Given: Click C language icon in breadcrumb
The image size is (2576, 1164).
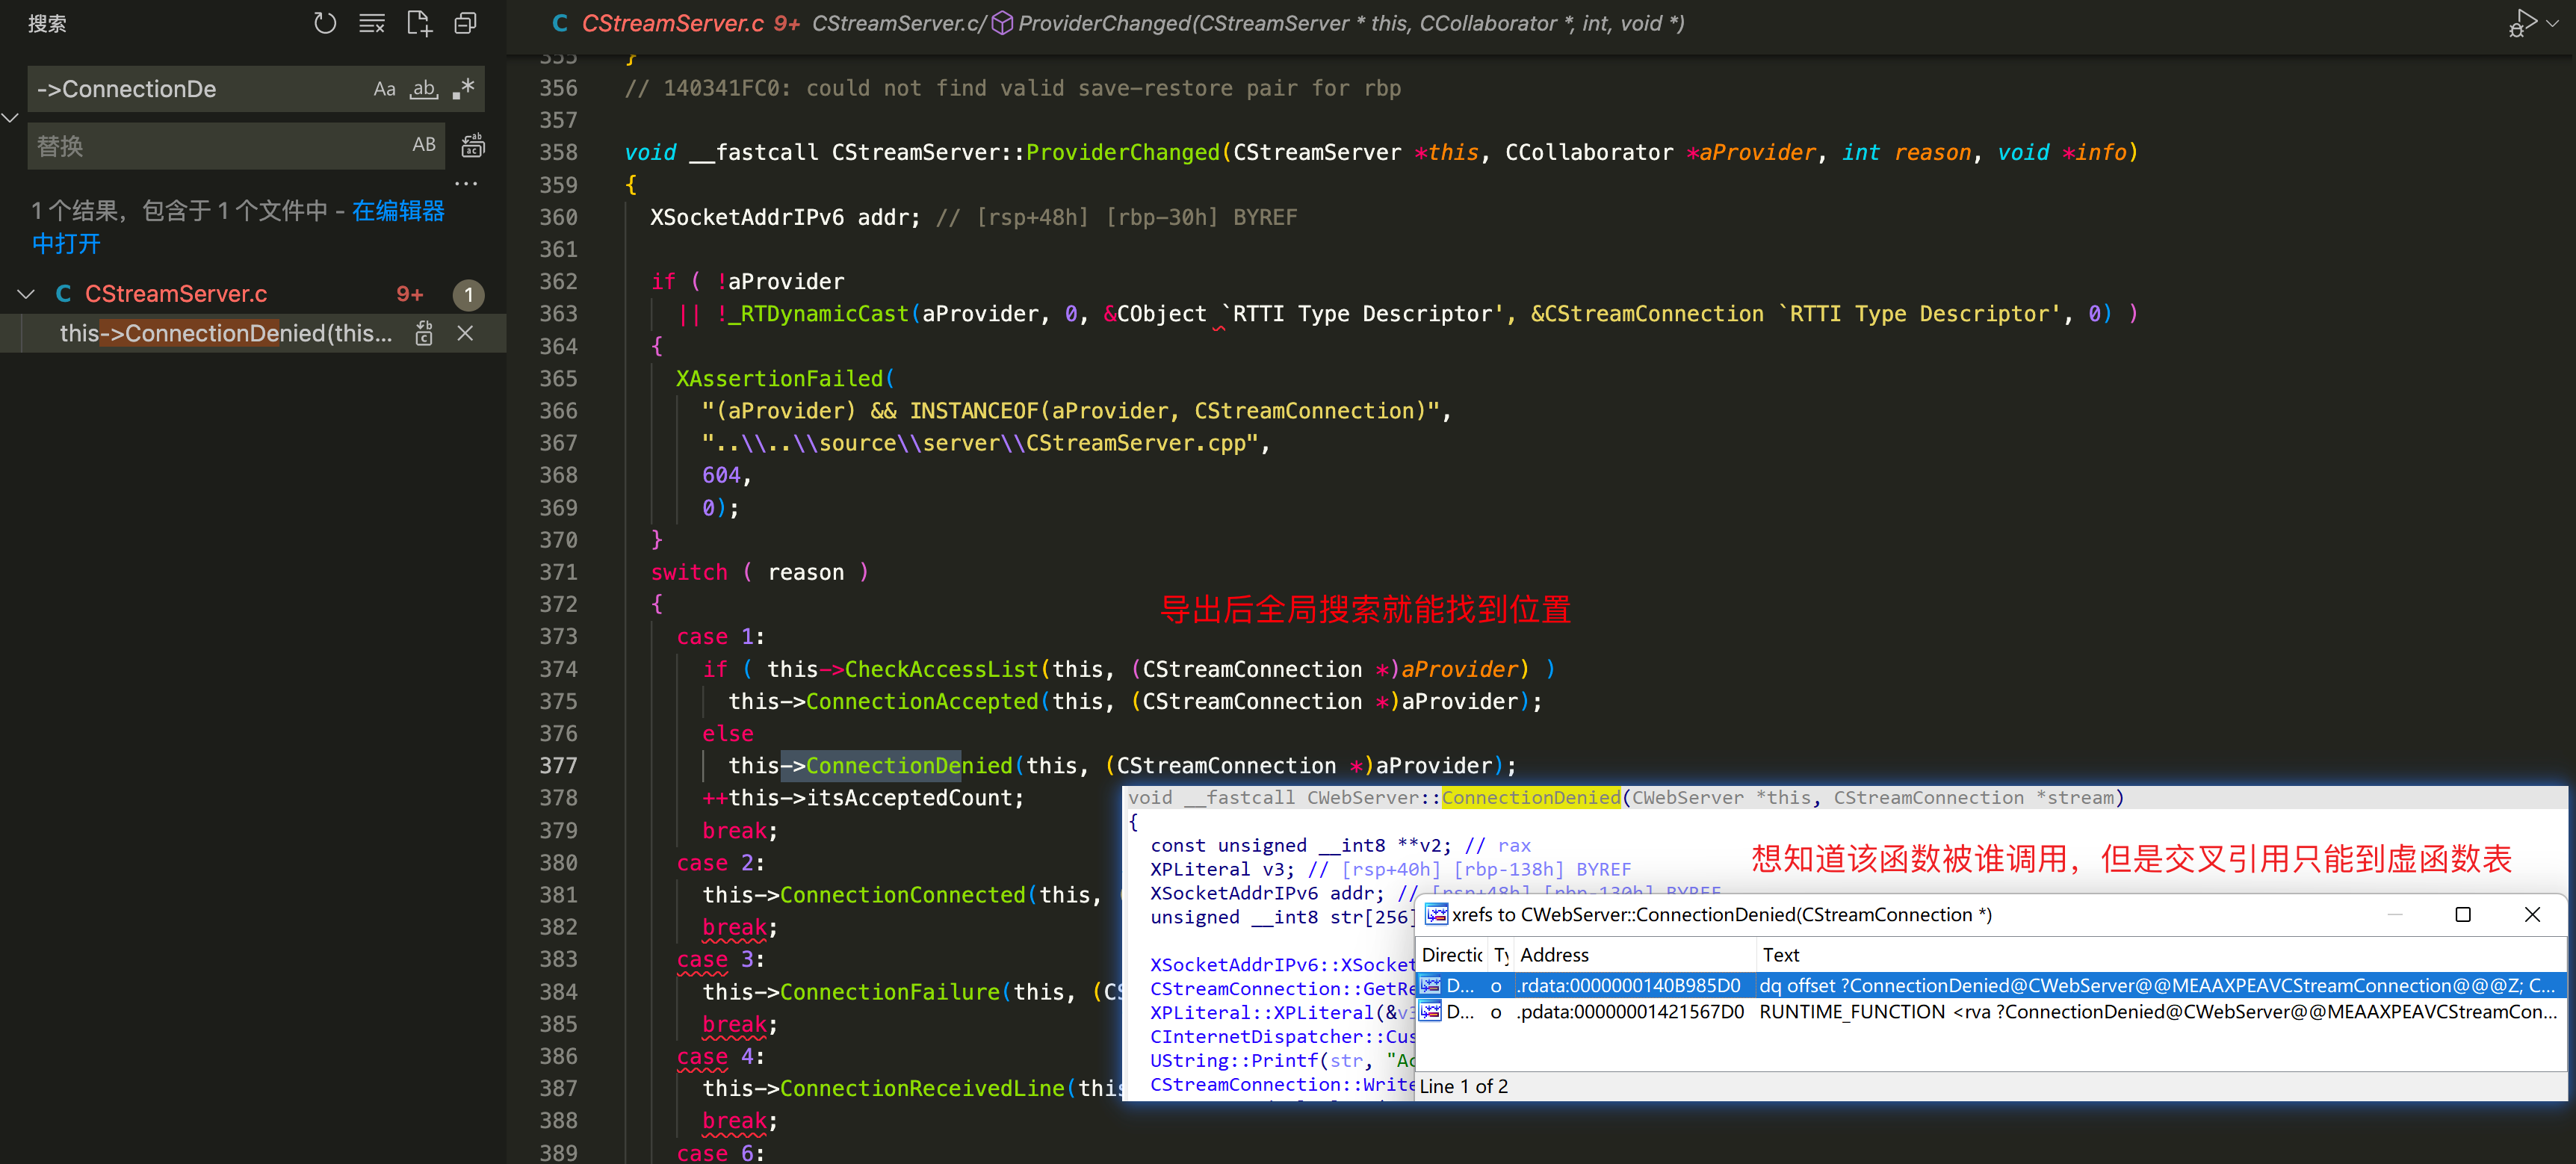Looking at the screenshot, I should pos(559,23).
